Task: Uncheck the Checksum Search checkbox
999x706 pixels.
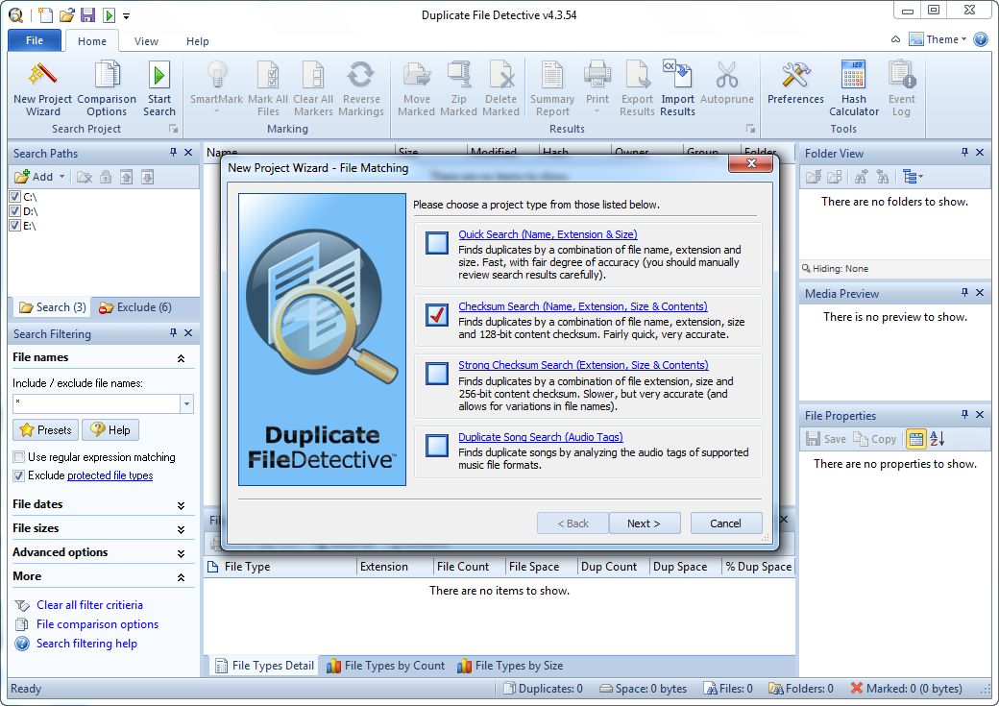Action: (x=437, y=315)
